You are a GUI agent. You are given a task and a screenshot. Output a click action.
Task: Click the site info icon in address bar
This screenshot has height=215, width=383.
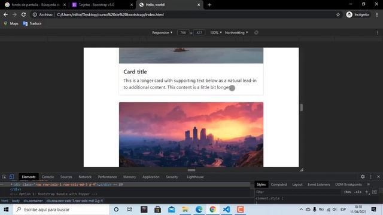35,14
